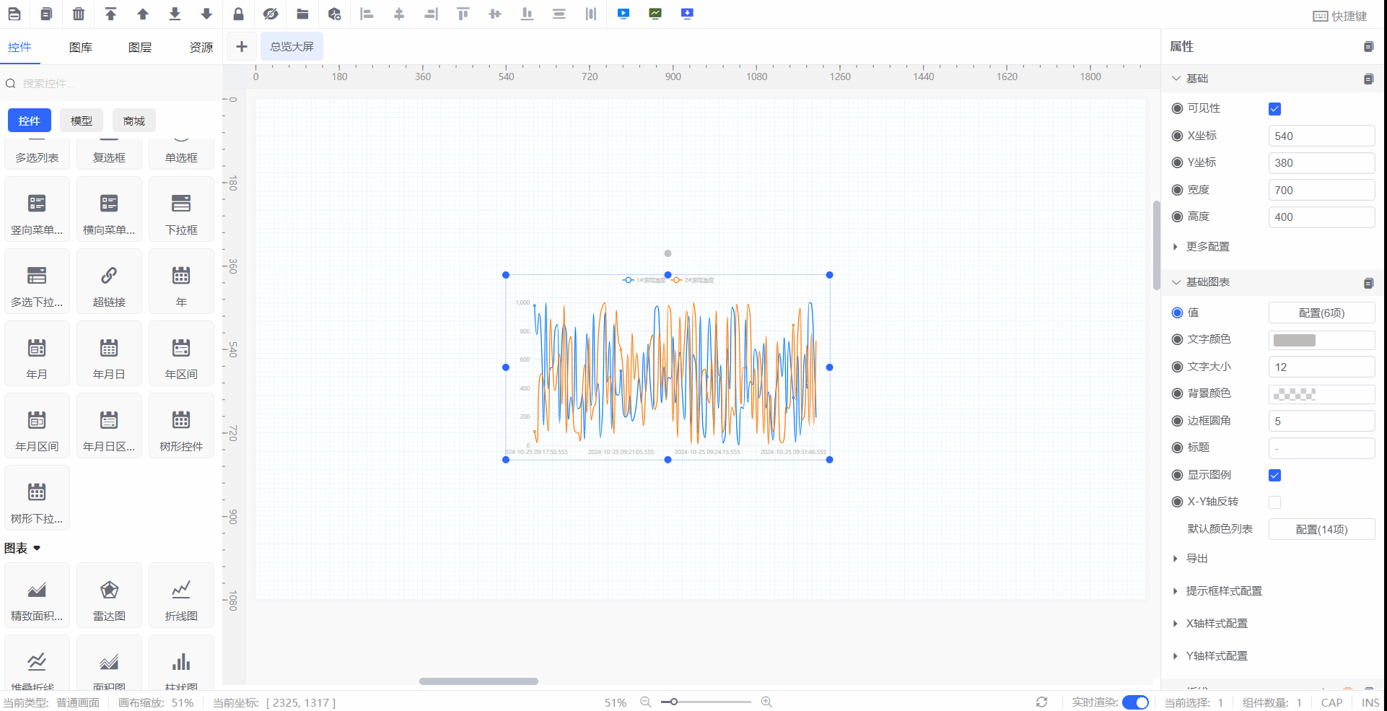Uncheck the show legend (显示图例) checkbox
The image size is (1387, 711).
coord(1274,475)
